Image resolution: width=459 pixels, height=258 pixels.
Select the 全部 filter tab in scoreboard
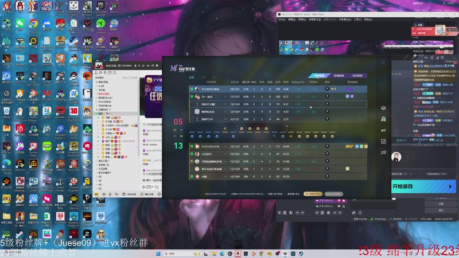[192, 77]
